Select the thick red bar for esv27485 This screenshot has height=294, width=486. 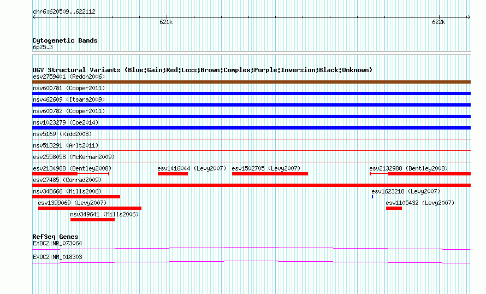click(251, 185)
